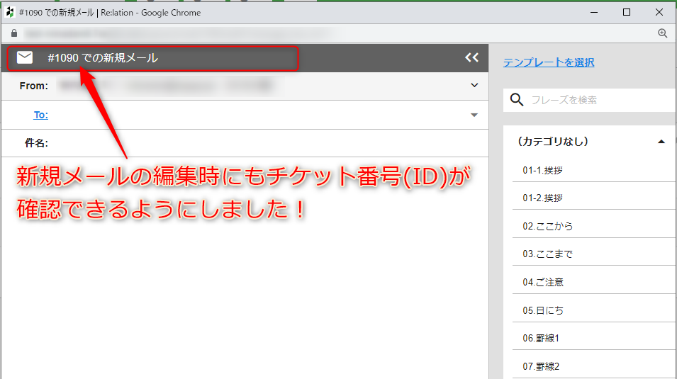The width and height of the screenshot is (677, 379).
Task: Click the envelope mail icon in header
Action: click(x=25, y=58)
